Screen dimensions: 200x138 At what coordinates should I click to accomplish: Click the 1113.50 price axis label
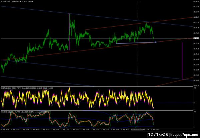pos(197,65)
